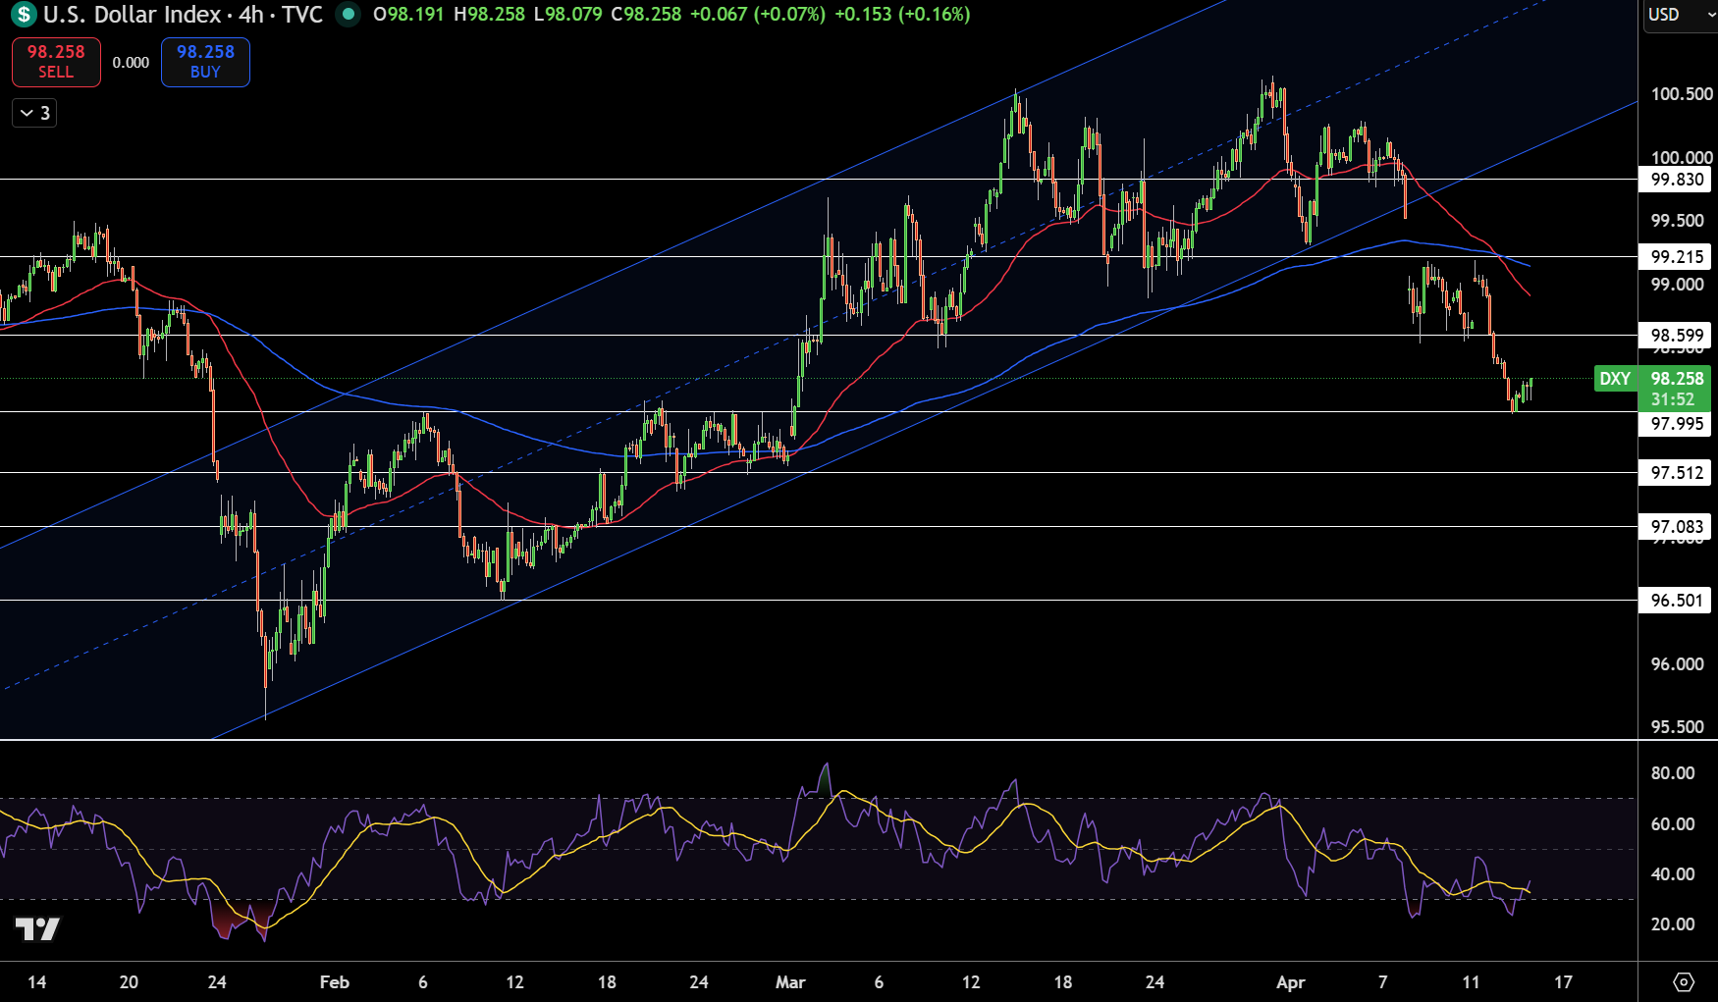Click the 96.000 price axis label

pos(1678,664)
